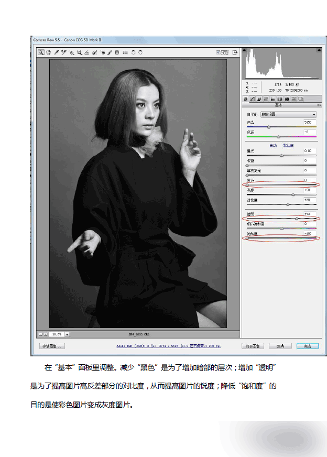The width and height of the screenshot is (327, 457).
Task: Rotate image 90° clockwise
Action: click(140, 52)
